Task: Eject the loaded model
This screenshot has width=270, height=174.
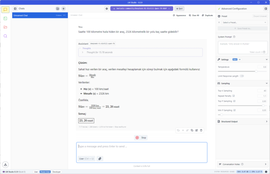Action: click(179, 8)
